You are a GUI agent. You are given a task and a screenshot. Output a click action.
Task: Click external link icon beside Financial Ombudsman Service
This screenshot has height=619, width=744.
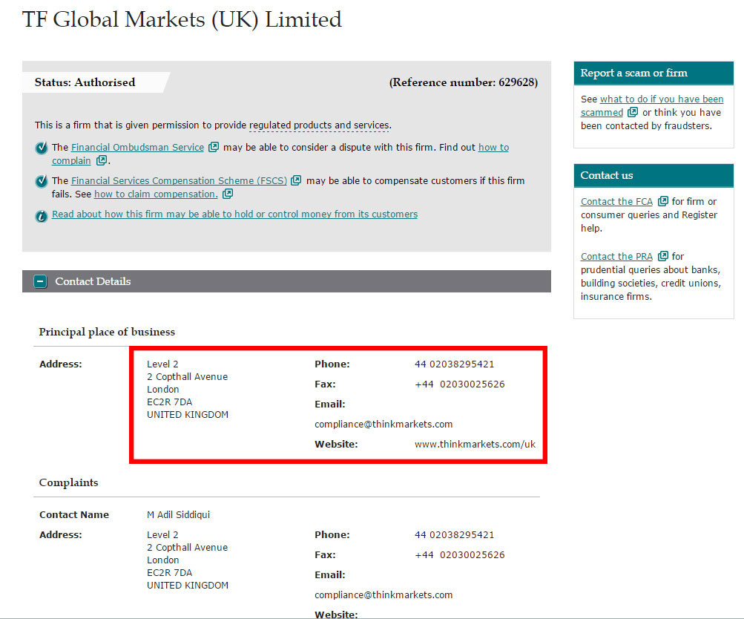click(x=214, y=147)
